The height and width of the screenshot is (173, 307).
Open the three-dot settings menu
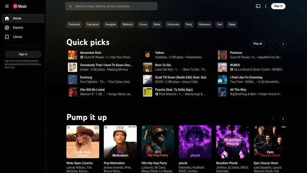pyautogui.click(x=266, y=6)
